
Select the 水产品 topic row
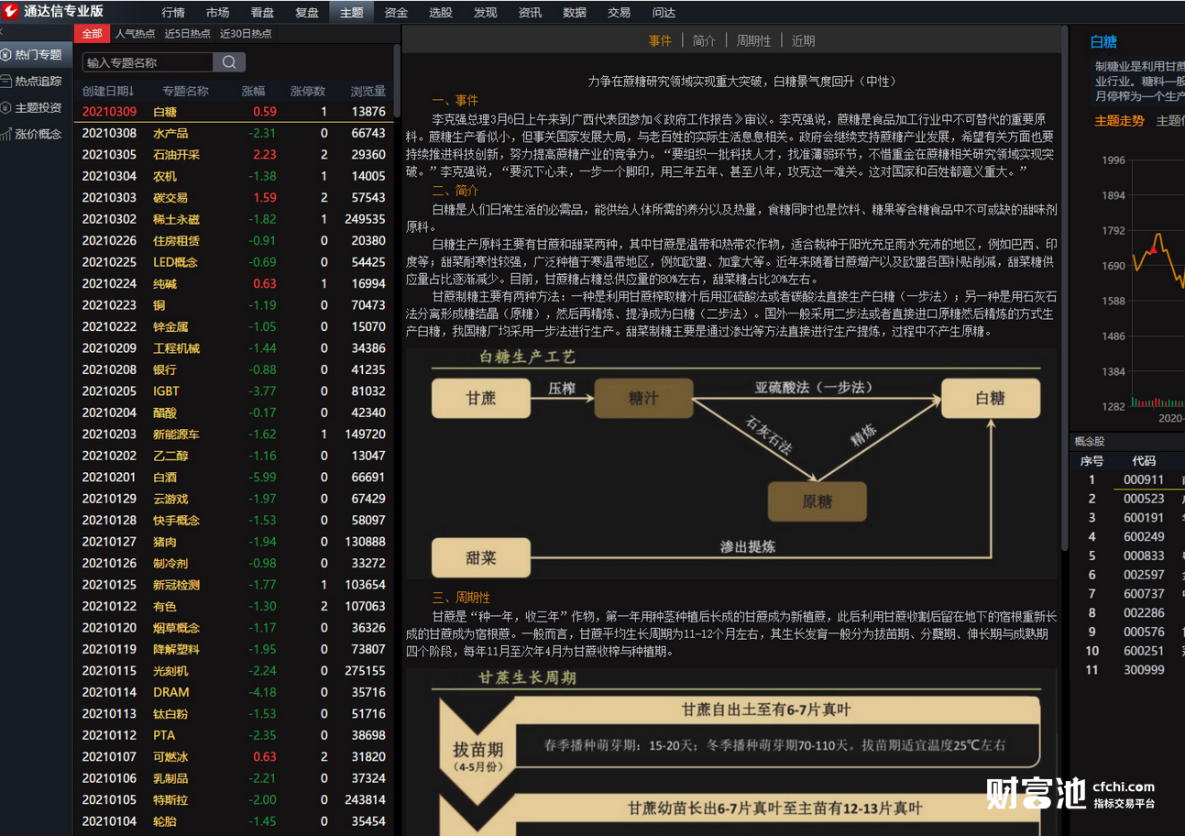[234, 133]
